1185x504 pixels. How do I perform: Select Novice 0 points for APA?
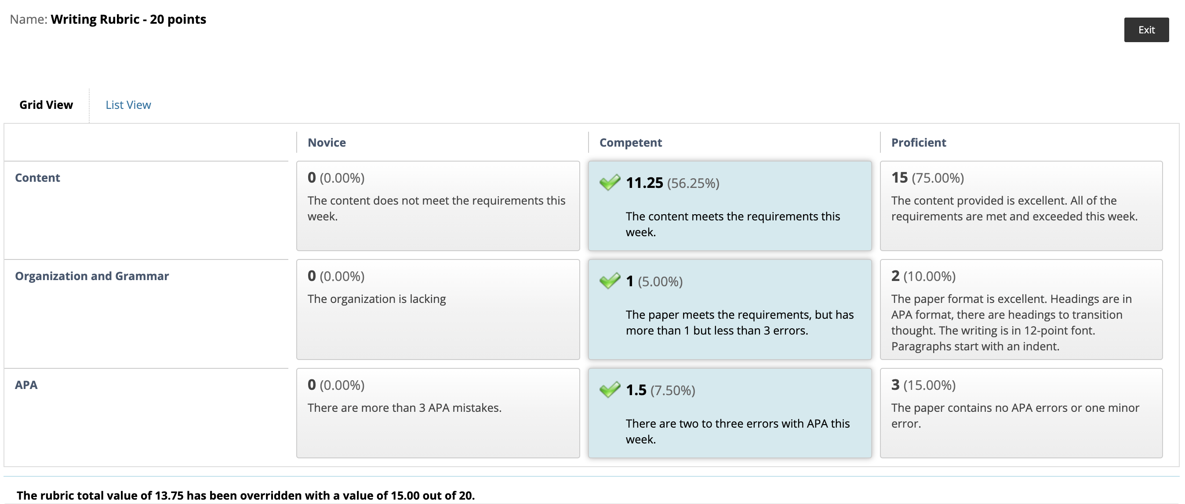point(438,413)
